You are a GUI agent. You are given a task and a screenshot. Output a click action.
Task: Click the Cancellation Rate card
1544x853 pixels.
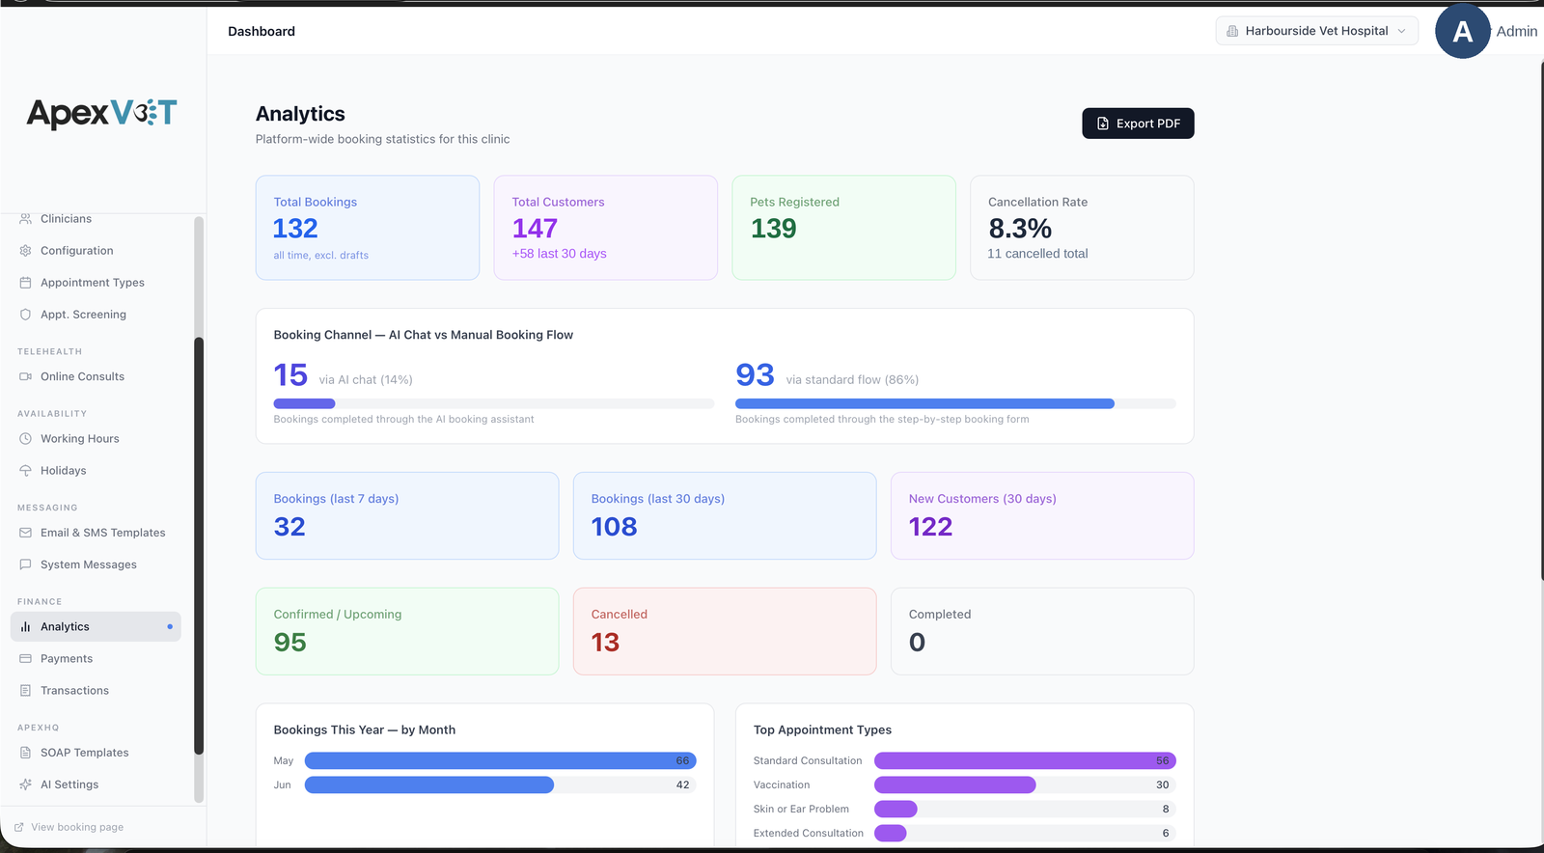[x=1082, y=228]
